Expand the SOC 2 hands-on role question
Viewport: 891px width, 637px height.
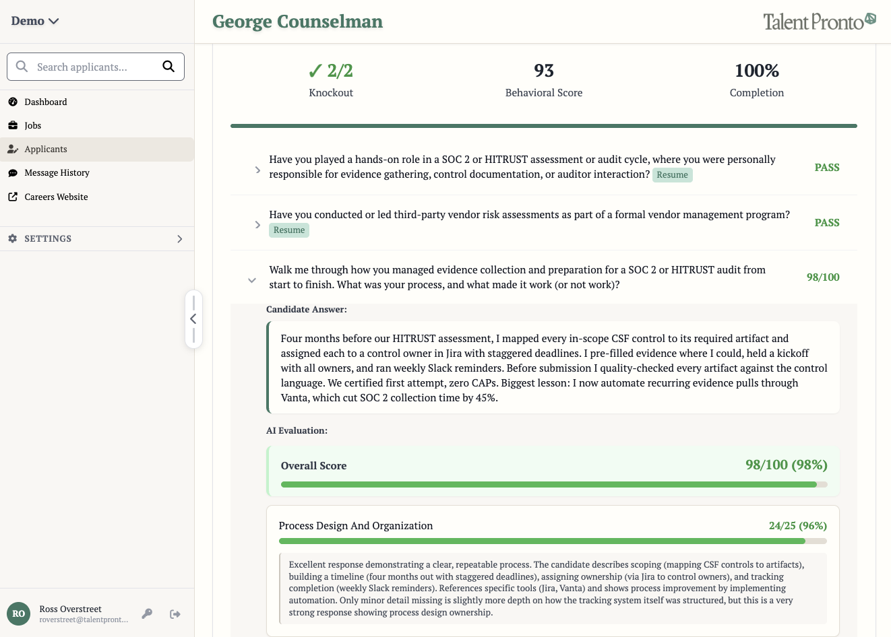(x=257, y=170)
